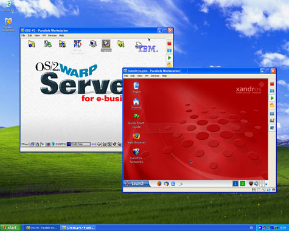The height and width of the screenshot is (231, 289).
Task: Open VM menu in Xandros window
Action: (x=147, y=76)
